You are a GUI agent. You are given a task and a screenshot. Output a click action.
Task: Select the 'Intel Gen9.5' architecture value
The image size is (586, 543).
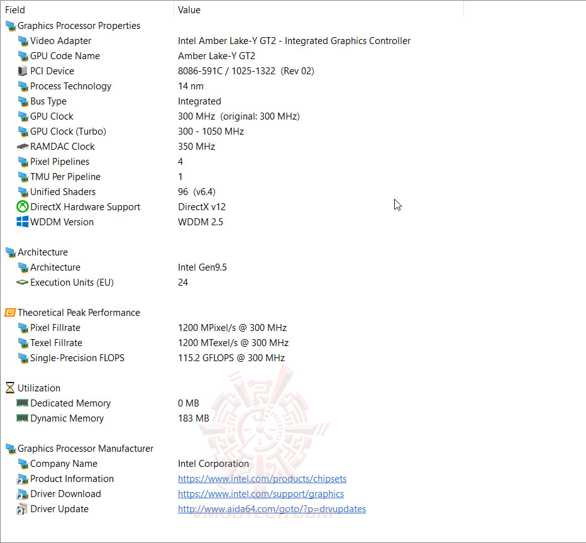coord(202,267)
